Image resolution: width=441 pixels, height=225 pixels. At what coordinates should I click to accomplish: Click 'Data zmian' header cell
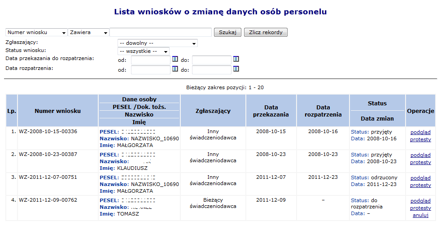pyautogui.click(x=377, y=118)
